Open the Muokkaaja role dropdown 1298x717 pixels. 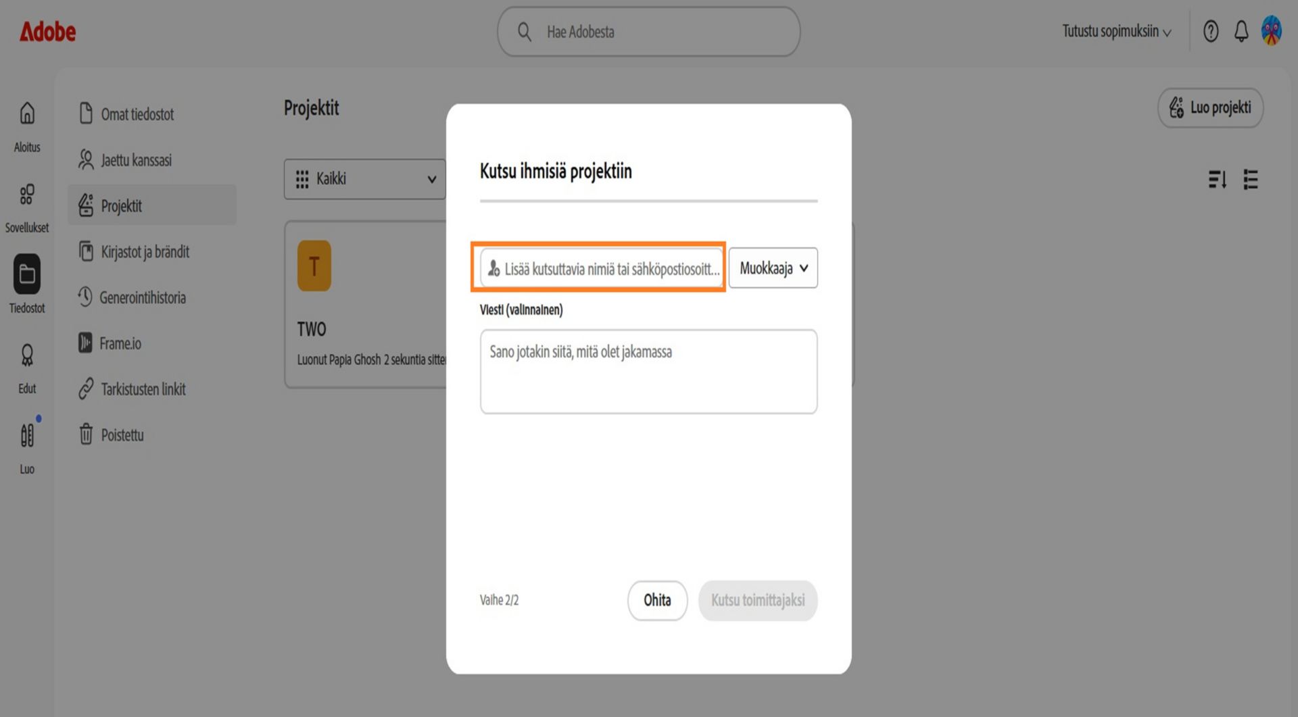pos(773,268)
